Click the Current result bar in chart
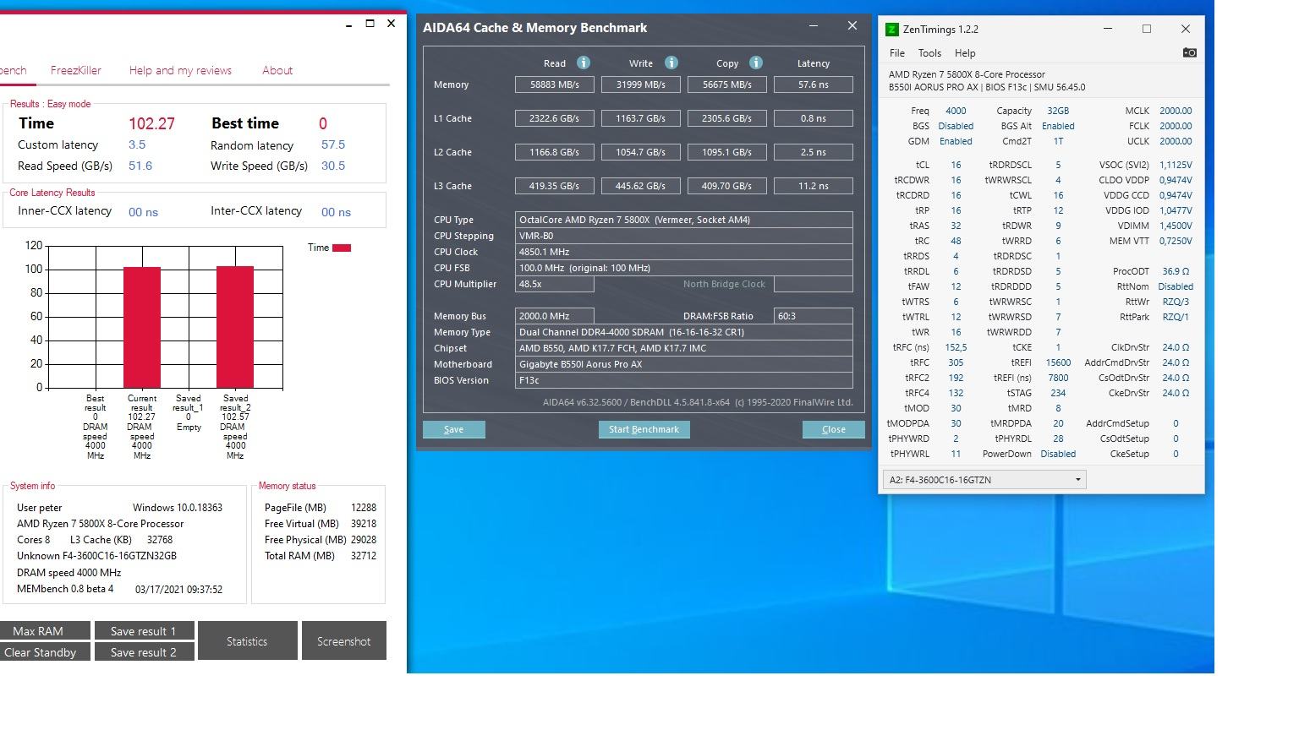Screen dimensions: 1299x730 (x=142, y=327)
